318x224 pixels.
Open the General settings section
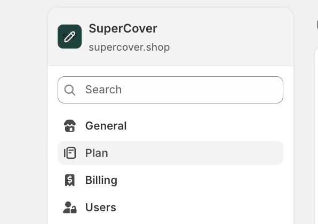[170, 126]
